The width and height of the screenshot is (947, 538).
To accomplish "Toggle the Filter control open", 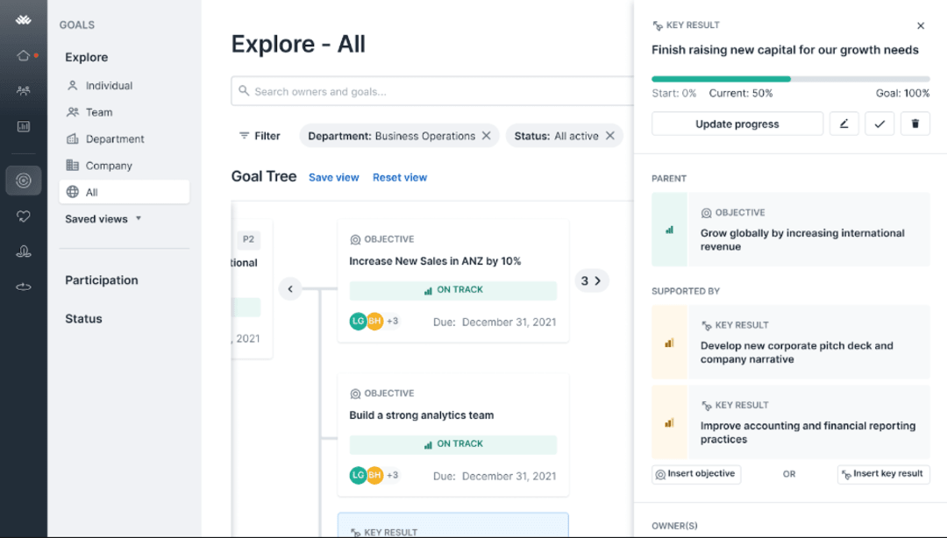I will tap(259, 136).
